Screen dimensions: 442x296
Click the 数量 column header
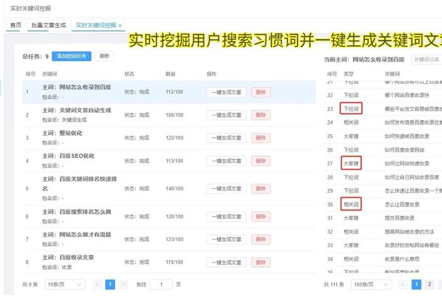(170, 74)
